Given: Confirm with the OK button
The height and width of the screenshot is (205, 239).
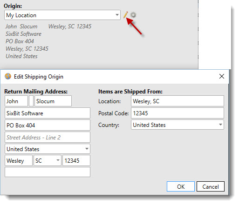Looking at the screenshot, I should 181,186.
